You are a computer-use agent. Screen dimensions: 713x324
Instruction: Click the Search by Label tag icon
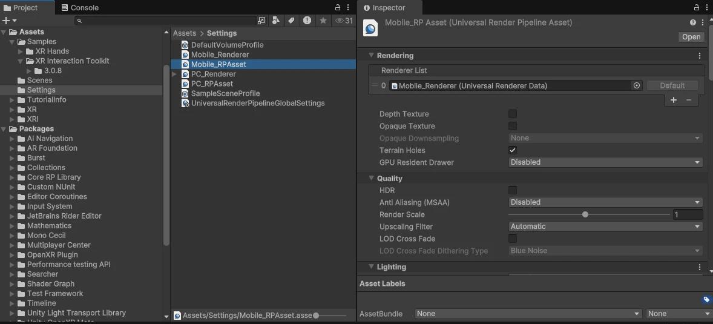click(x=291, y=21)
